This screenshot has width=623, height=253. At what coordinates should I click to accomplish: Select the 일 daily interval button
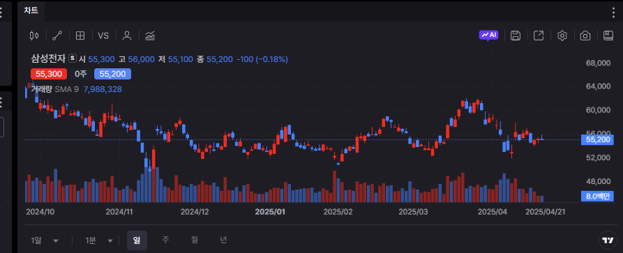(x=137, y=240)
